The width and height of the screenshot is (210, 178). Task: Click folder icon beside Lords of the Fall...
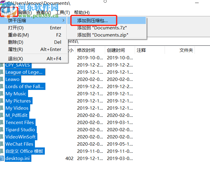(2, 86)
